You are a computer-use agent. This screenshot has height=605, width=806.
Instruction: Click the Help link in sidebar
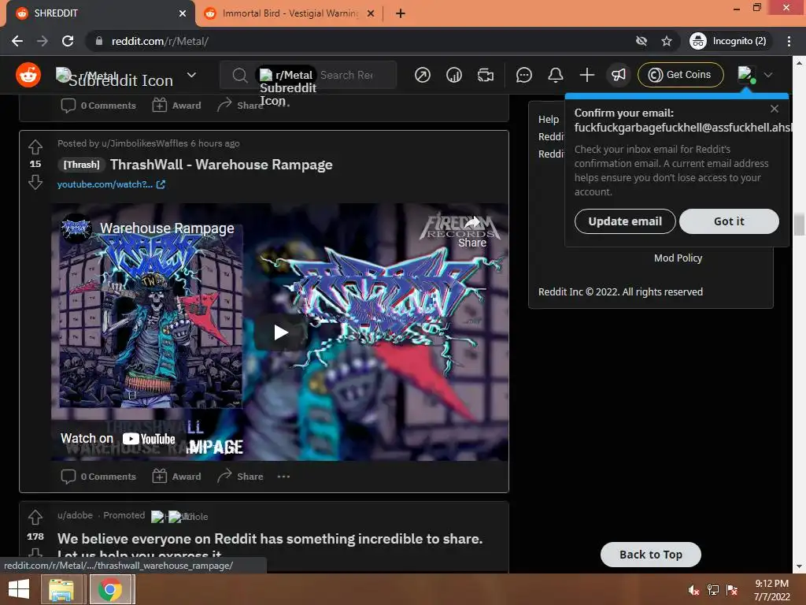[x=548, y=120]
